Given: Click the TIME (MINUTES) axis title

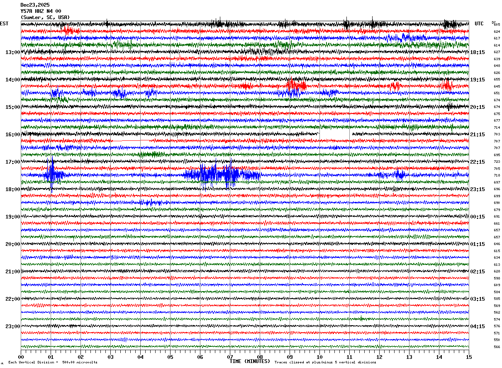Looking at the screenshot, I should click(250, 361).
